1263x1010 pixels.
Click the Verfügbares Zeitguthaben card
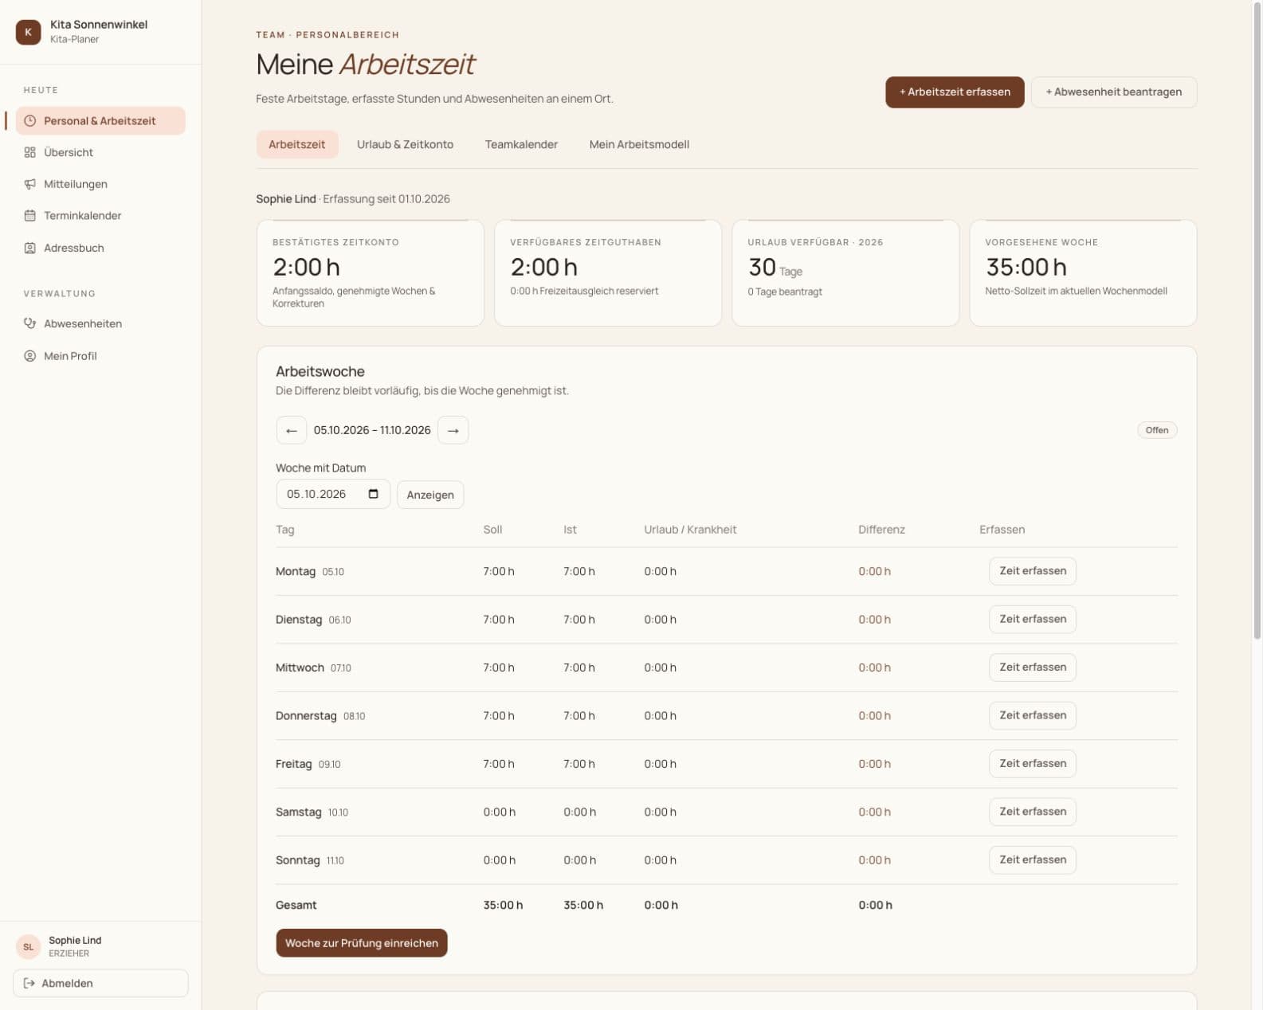click(608, 273)
